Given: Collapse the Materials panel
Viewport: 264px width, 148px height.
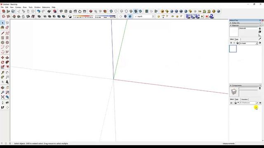Looking at the screenshot, I should point(231,25).
